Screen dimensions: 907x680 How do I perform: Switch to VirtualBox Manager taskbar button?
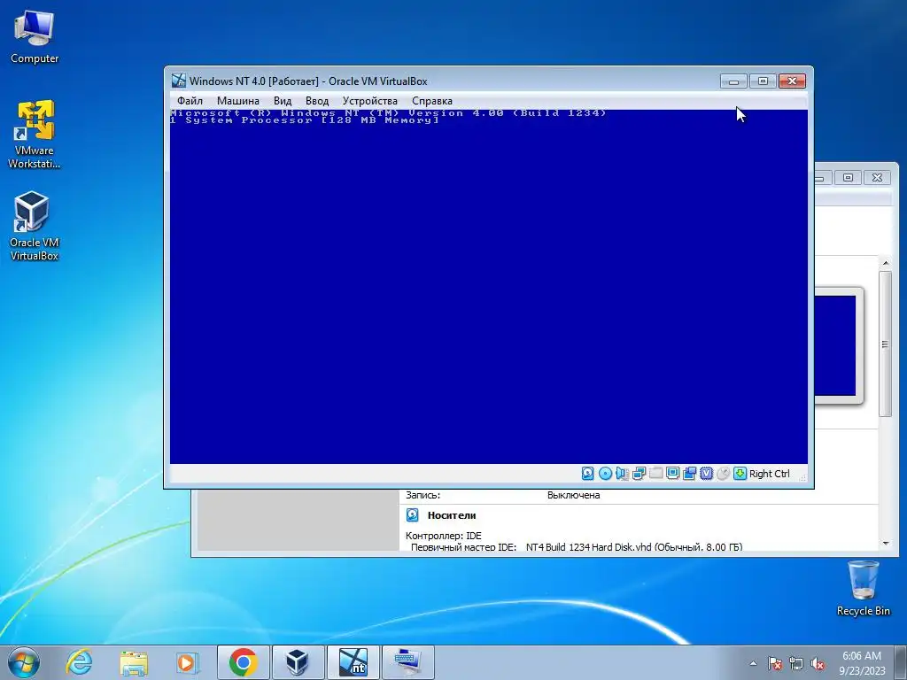click(x=298, y=662)
